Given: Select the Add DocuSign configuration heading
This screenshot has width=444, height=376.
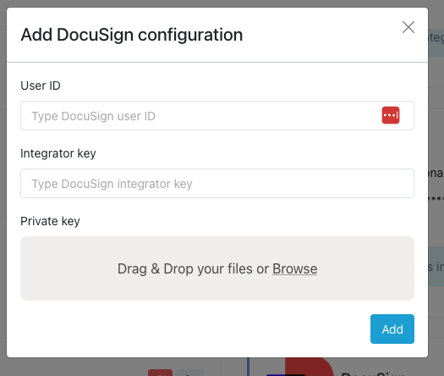Looking at the screenshot, I should (x=132, y=35).
